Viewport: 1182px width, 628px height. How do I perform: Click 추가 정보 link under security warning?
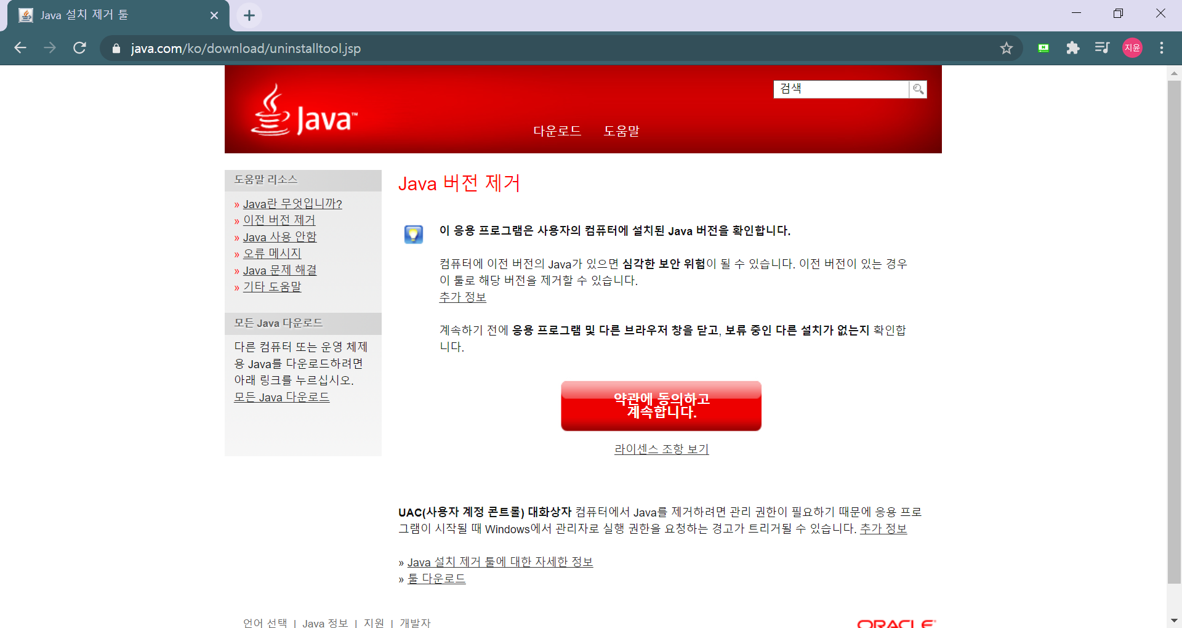pos(463,297)
